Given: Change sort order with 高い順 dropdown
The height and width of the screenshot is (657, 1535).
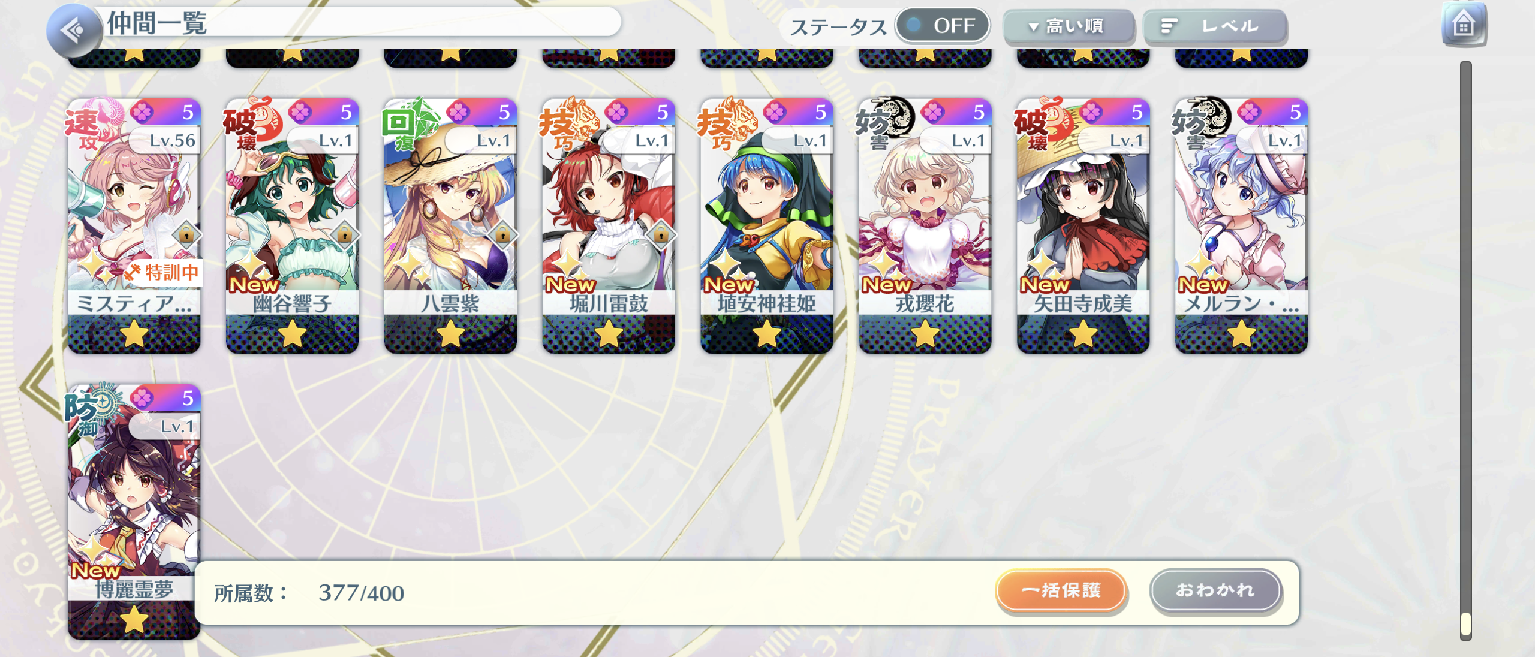Looking at the screenshot, I should 1069,26.
